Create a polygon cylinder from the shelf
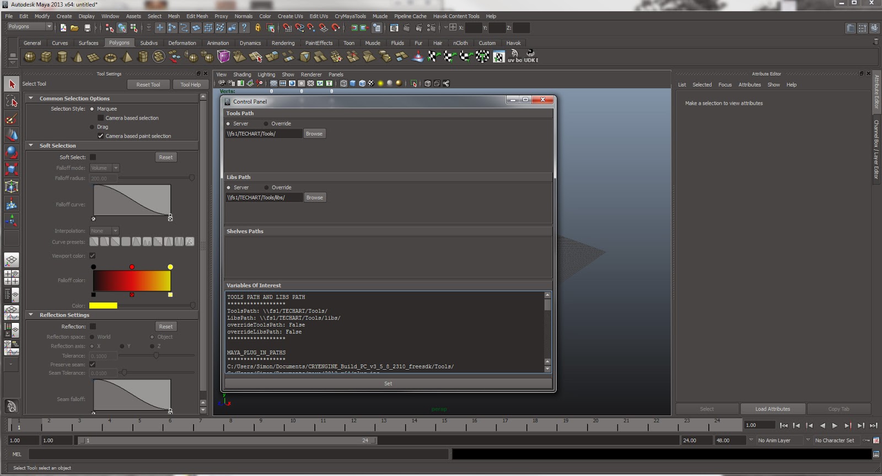Screen dimensions: 882x476 (x=62, y=57)
